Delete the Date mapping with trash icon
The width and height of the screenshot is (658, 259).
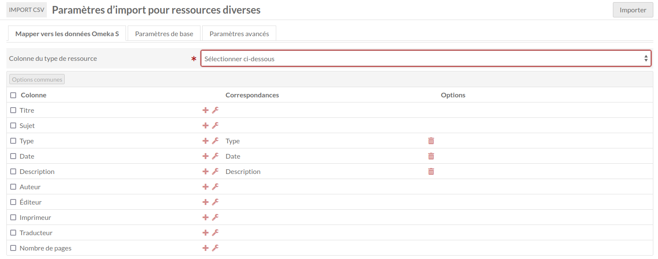(x=431, y=156)
